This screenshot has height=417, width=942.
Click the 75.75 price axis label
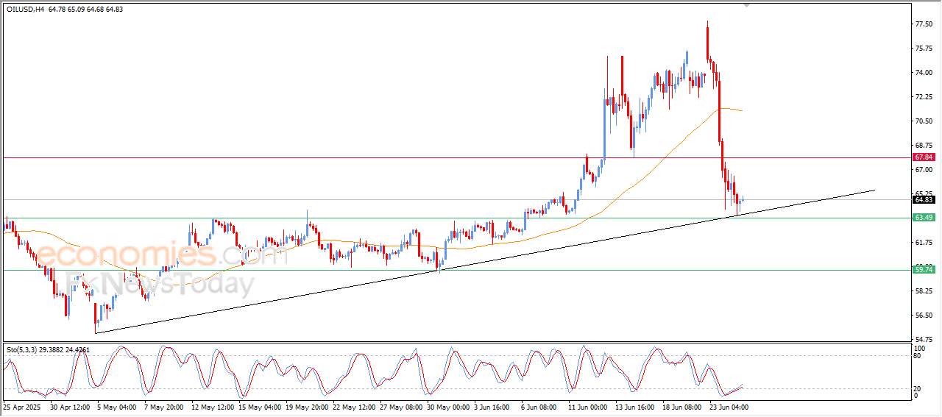[924, 49]
